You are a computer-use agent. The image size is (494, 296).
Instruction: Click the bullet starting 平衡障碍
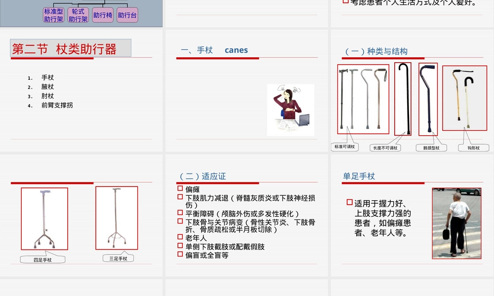(x=242, y=214)
